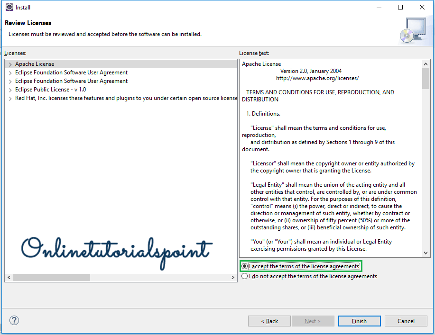
Task: Select do not accept license terms option
Action: [245, 276]
